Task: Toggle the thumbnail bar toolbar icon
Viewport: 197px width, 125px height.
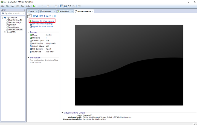Action: pos(65,6)
